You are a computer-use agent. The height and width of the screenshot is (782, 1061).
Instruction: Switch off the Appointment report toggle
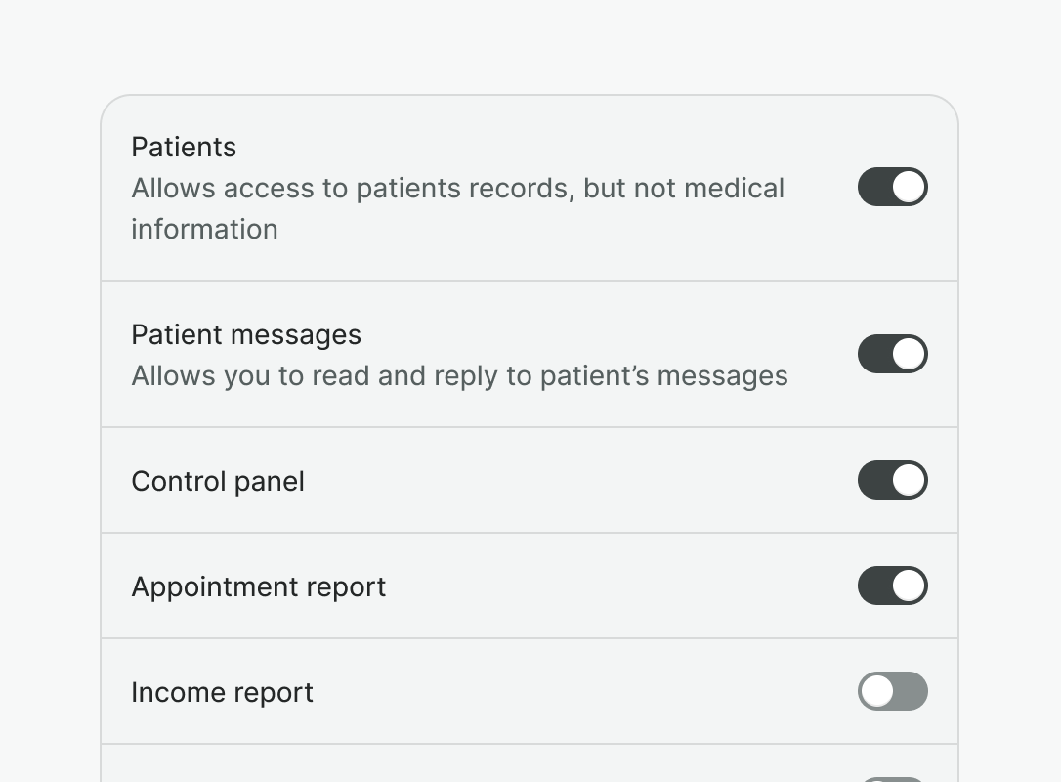(892, 586)
